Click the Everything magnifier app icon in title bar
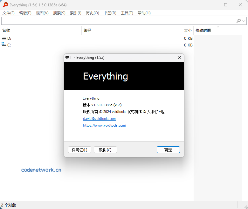Screen dimensions: 248x209 click(x=5, y=5)
